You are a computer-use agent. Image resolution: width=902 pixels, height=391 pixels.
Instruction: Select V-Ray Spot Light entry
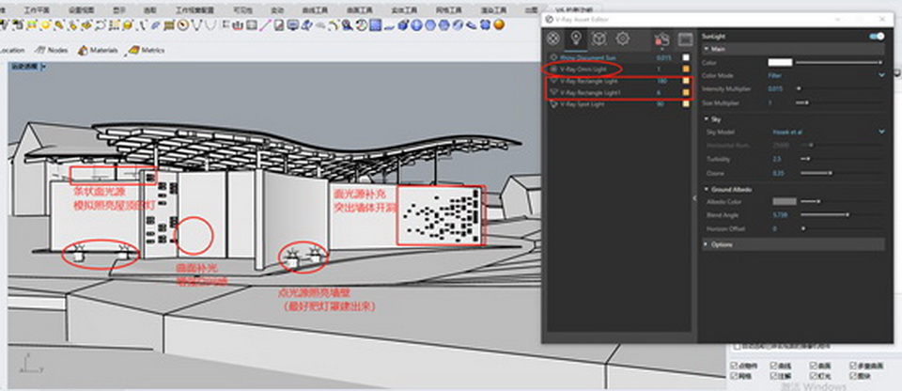(x=583, y=104)
